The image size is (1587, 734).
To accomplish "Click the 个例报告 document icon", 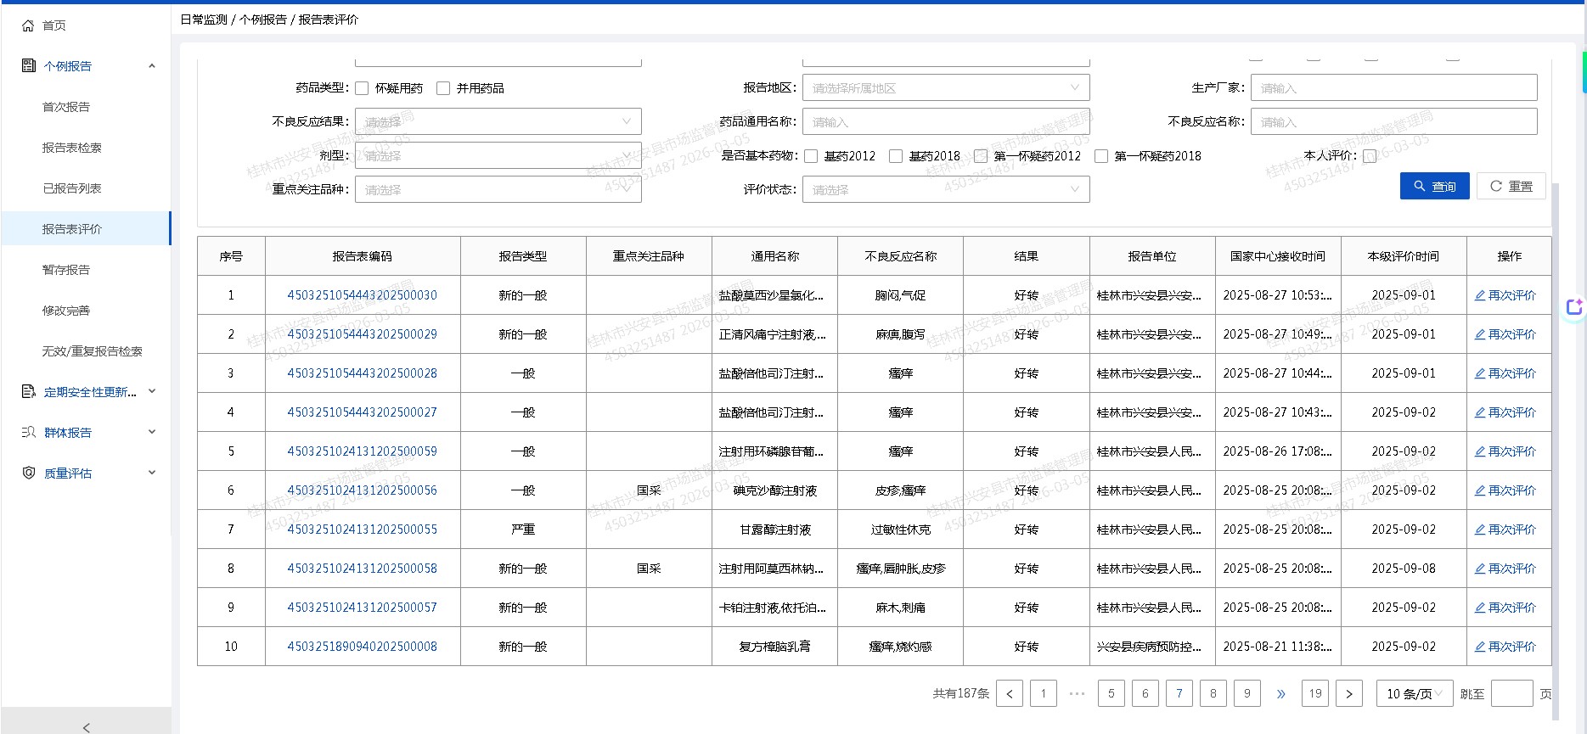I will point(29,66).
